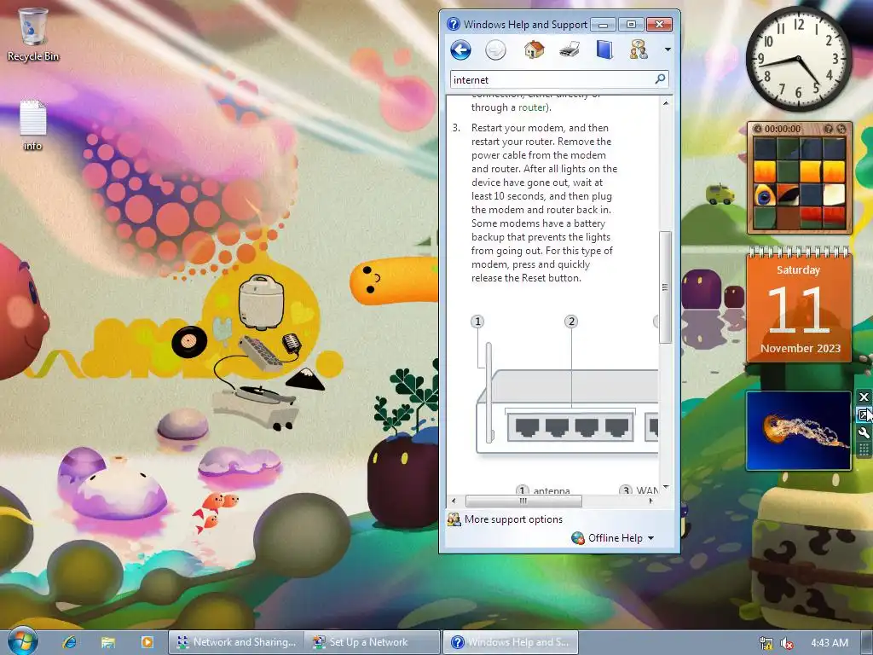Screen dimensions: 873x655
Task: Print the current help topic
Action: coord(569,50)
